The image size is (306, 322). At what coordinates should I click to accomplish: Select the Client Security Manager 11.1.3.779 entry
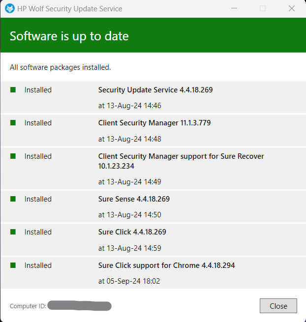(x=154, y=123)
